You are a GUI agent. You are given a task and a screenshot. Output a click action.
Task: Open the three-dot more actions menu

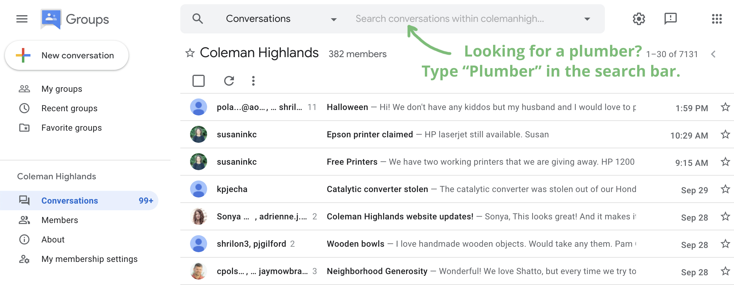coord(253,81)
